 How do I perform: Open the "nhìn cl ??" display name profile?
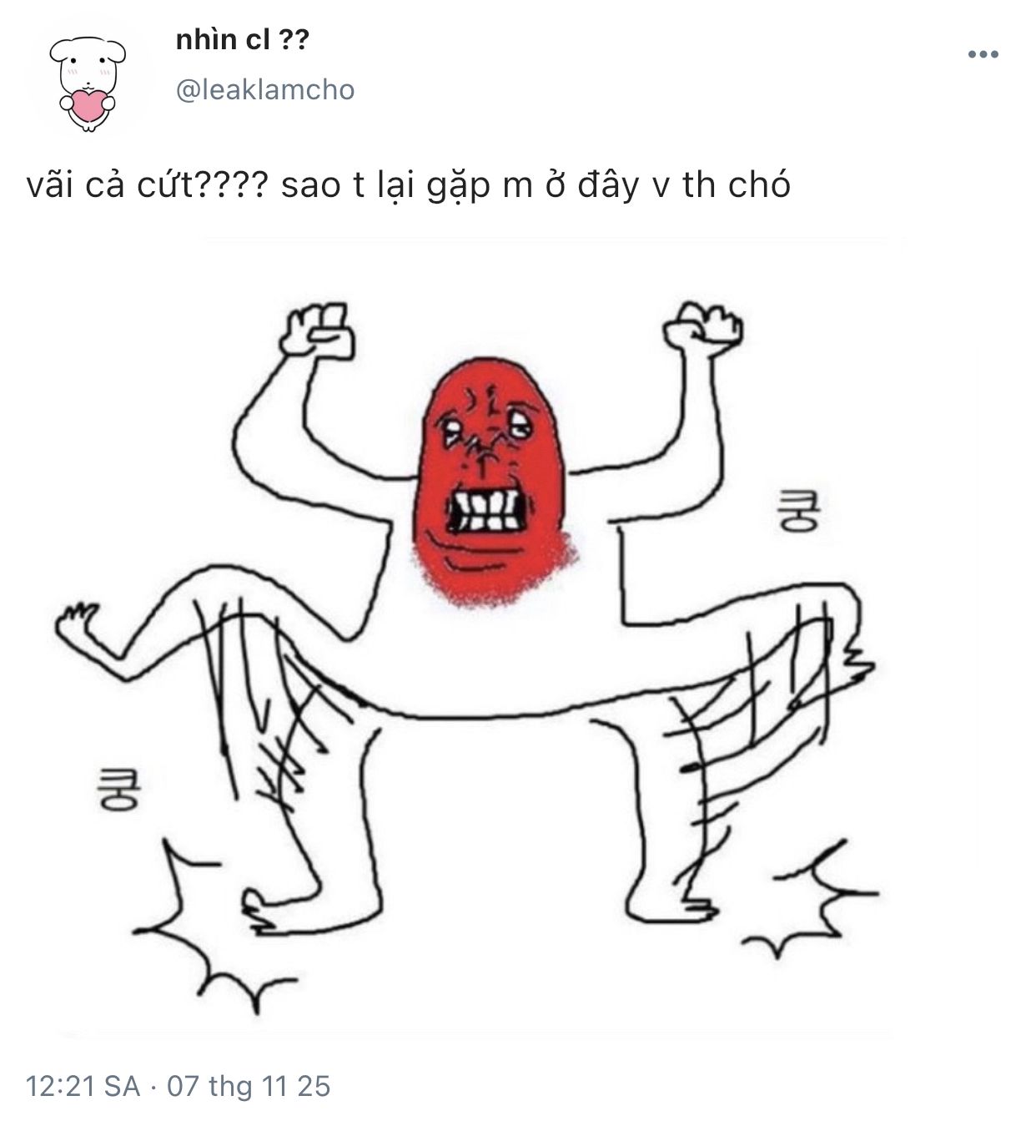(242, 40)
